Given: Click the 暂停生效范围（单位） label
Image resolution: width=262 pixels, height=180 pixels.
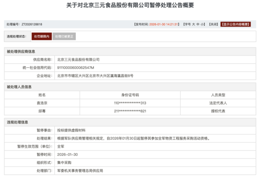Looking at the screenshot, I should pos(35,147).
